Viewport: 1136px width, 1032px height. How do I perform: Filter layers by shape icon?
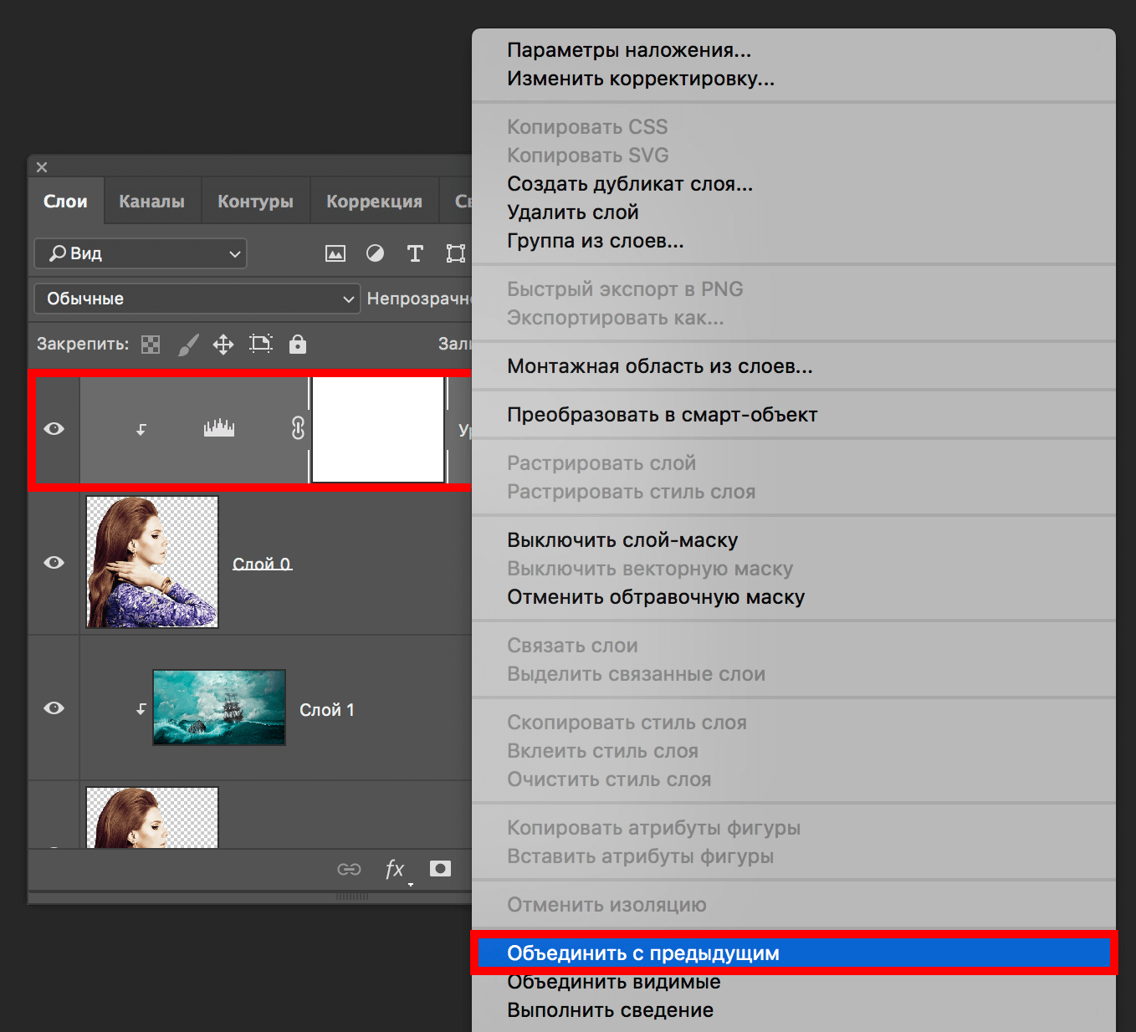tap(455, 253)
